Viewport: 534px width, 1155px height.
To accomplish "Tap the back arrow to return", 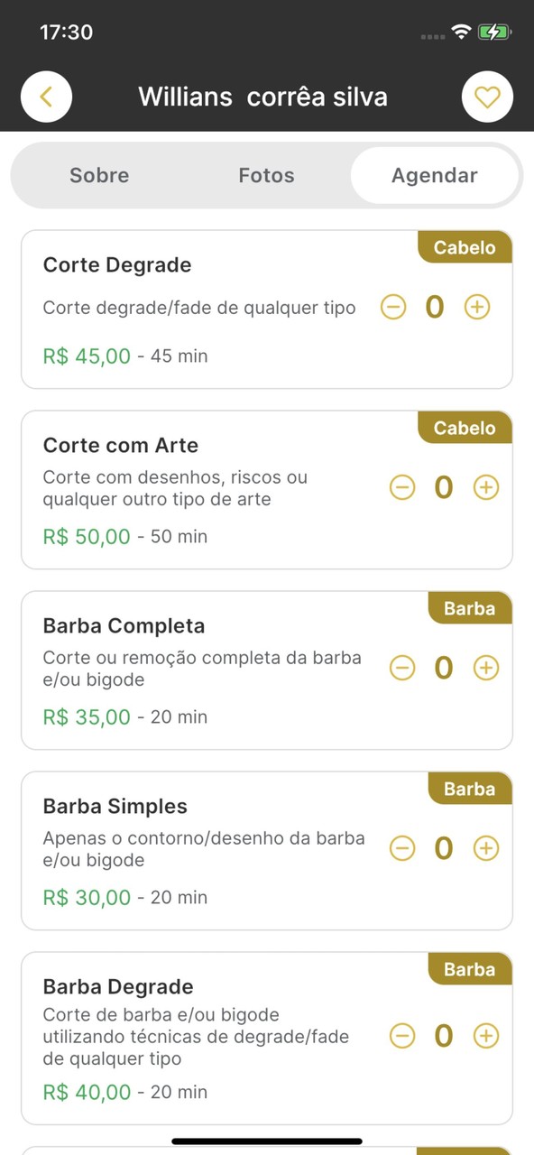I will (x=46, y=97).
